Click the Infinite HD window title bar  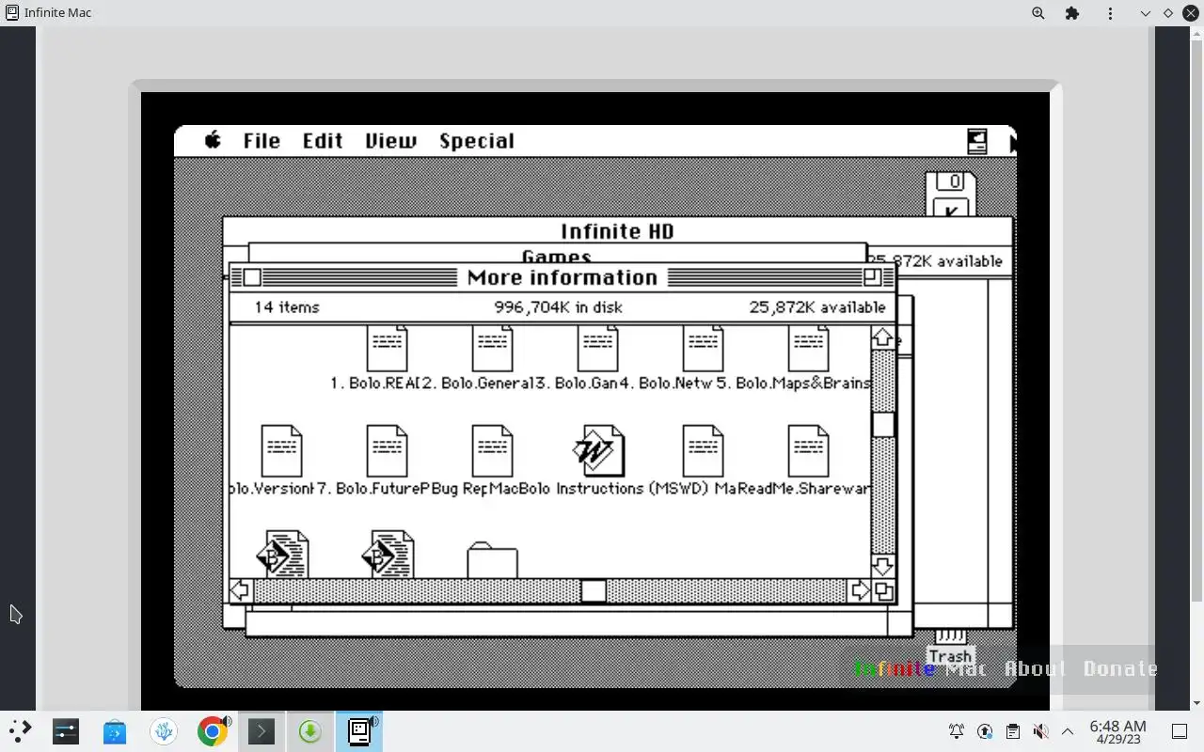[x=617, y=230]
